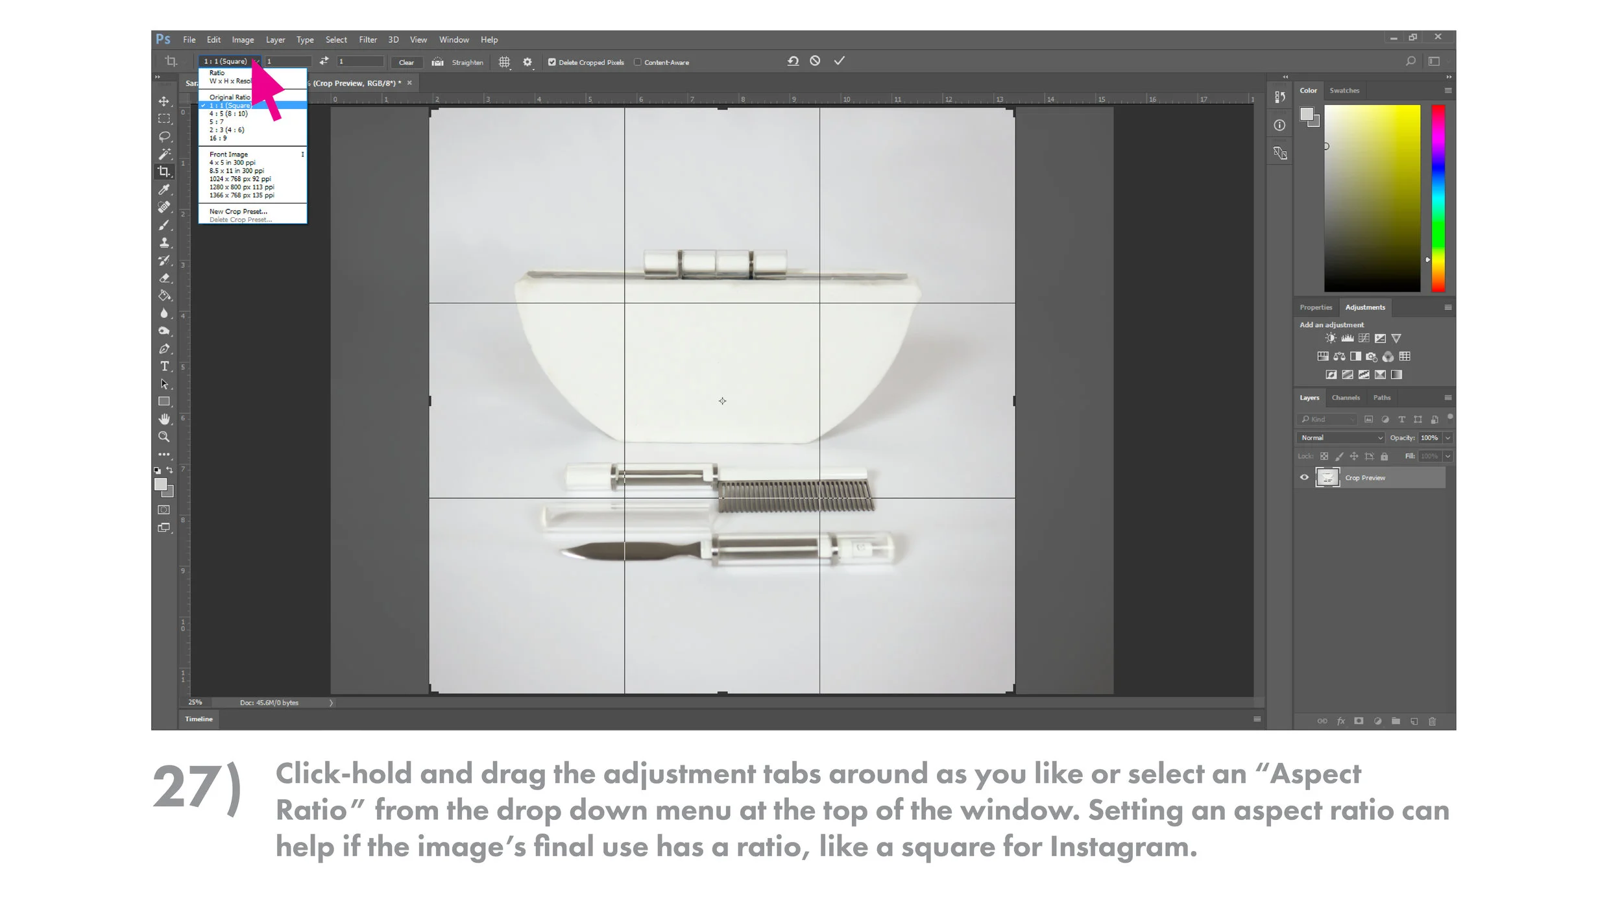Toggle lock all for the layer

(x=1384, y=457)
